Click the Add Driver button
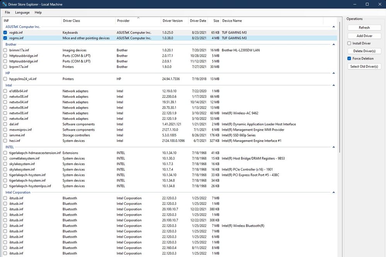The width and height of the screenshot is (386, 257). 364,36
